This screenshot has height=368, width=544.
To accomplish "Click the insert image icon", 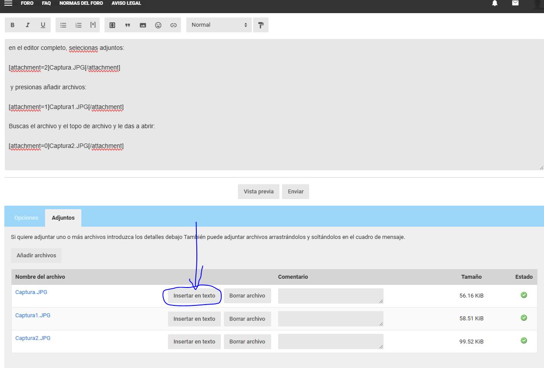I will [143, 25].
